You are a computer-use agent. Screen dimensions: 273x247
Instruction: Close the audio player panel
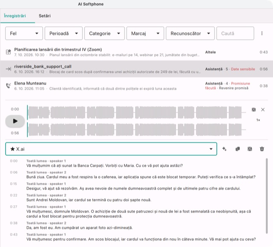pyautogui.click(x=263, y=110)
